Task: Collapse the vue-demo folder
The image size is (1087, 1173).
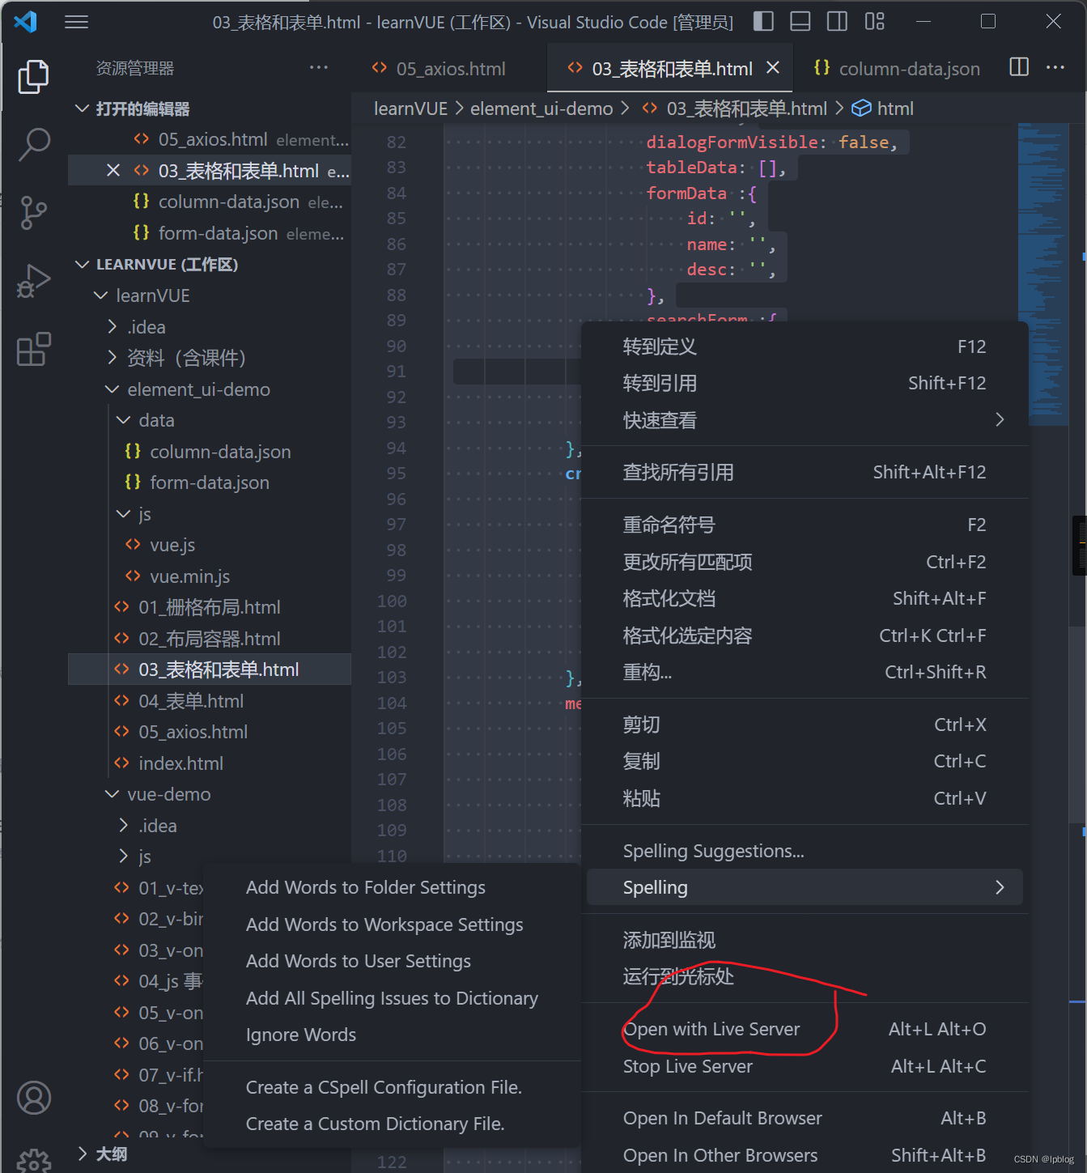Action: click(210, 794)
